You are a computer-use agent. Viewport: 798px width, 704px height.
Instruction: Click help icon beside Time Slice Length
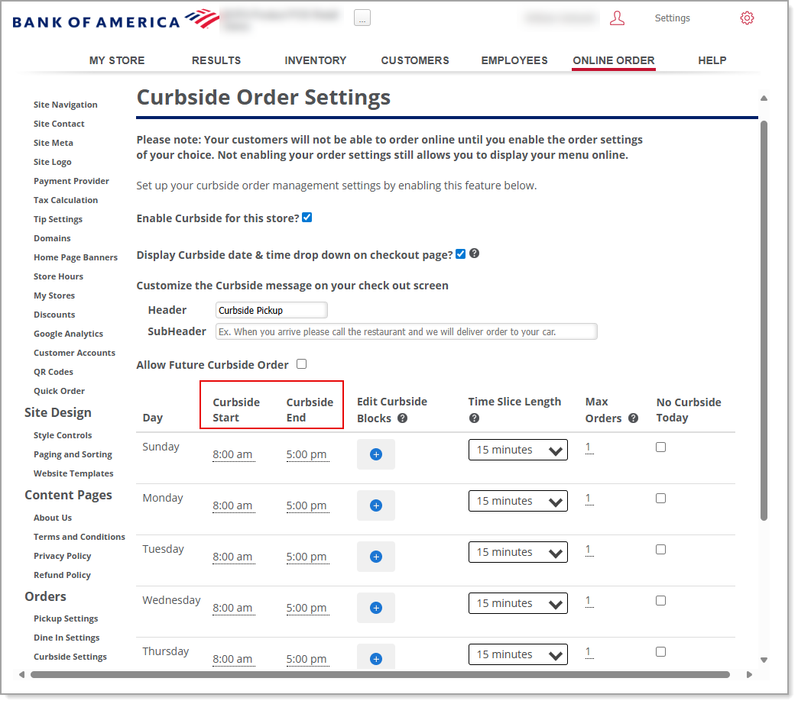(474, 418)
